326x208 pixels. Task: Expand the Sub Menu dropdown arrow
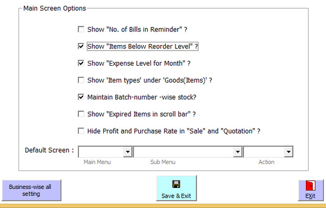tap(237, 152)
